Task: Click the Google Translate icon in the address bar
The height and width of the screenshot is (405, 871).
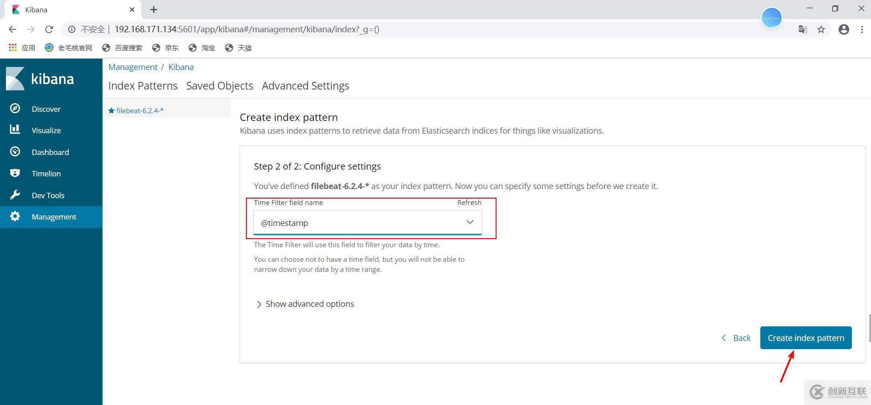Action: [x=803, y=30]
